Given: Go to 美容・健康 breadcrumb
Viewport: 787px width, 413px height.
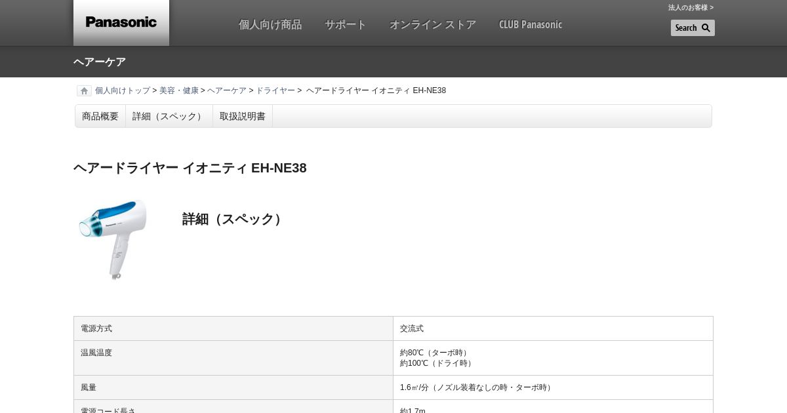Looking at the screenshot, I should [179, 90].
